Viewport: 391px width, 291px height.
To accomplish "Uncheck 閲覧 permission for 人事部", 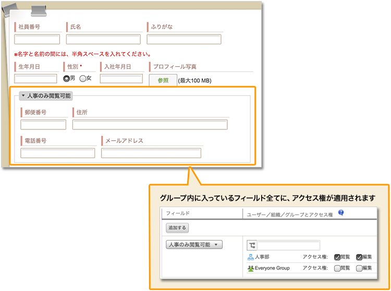I will (337, 257).
